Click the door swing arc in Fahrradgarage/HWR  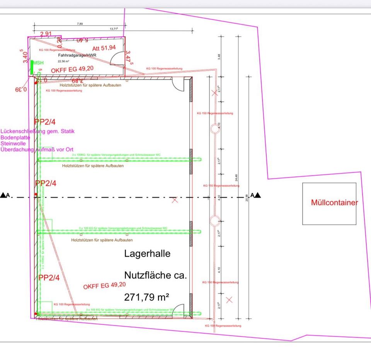pos(116,59)
